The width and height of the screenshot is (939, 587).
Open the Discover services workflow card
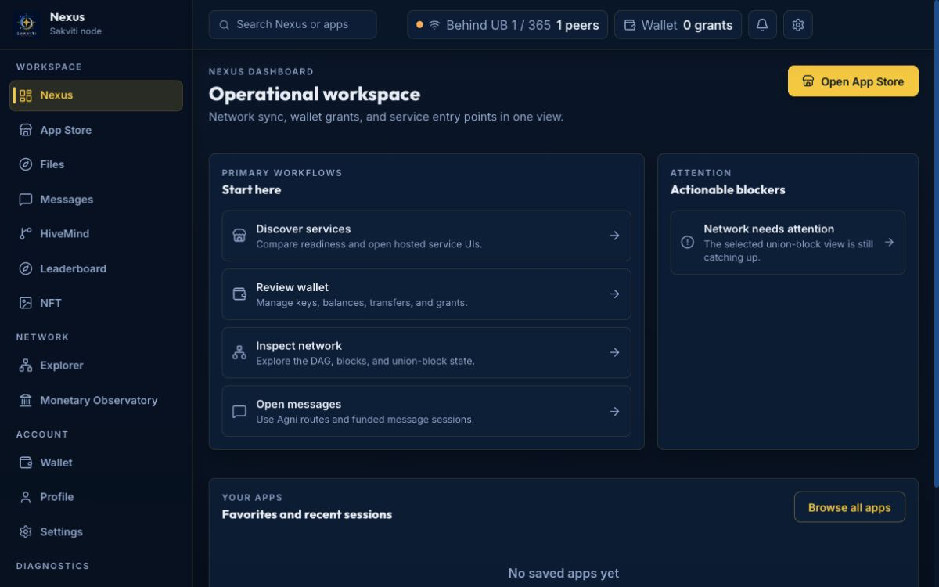tap(426, 236)
